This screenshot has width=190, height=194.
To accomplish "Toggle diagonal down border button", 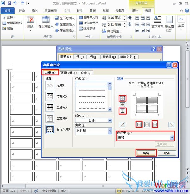I will (x=171, y=124).
